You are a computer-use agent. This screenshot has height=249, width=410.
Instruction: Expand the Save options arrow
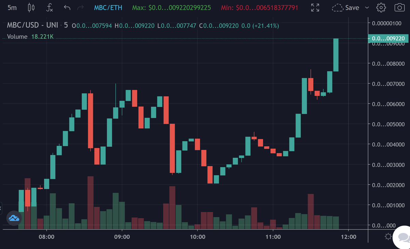(367, 8)
